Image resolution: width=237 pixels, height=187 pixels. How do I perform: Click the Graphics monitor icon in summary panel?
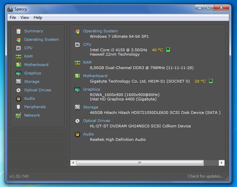[x=77, y=90]
